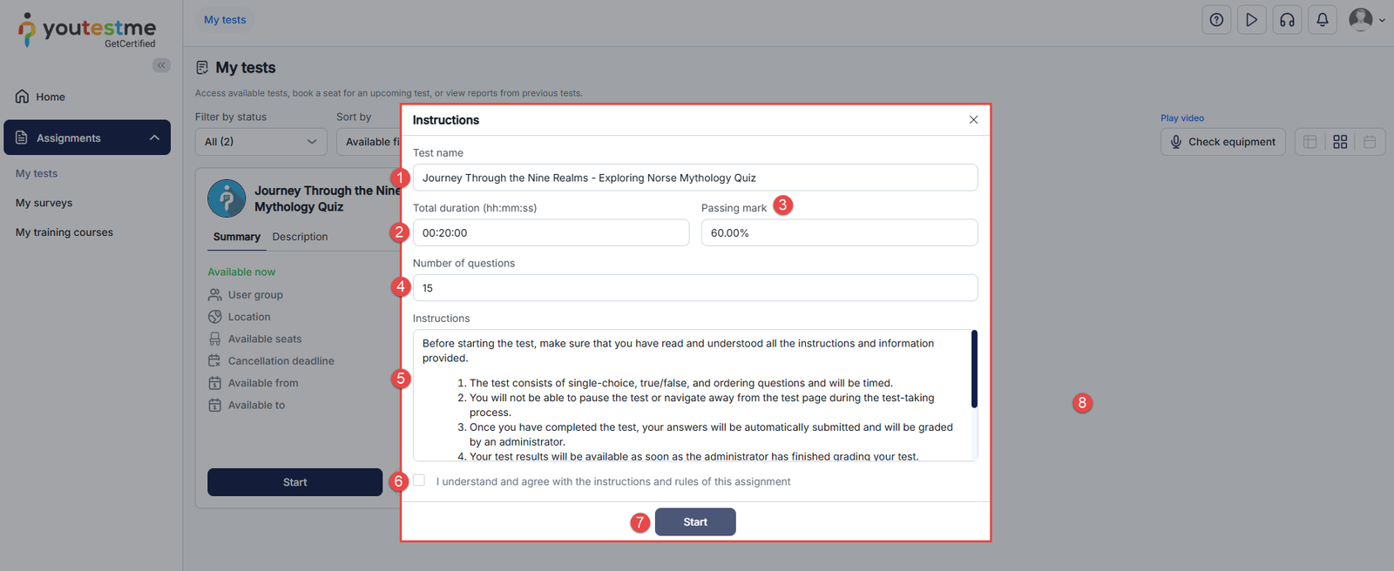Click the headphones support icon
This screenshot has width=1394, height=571.
[1287, 20]
